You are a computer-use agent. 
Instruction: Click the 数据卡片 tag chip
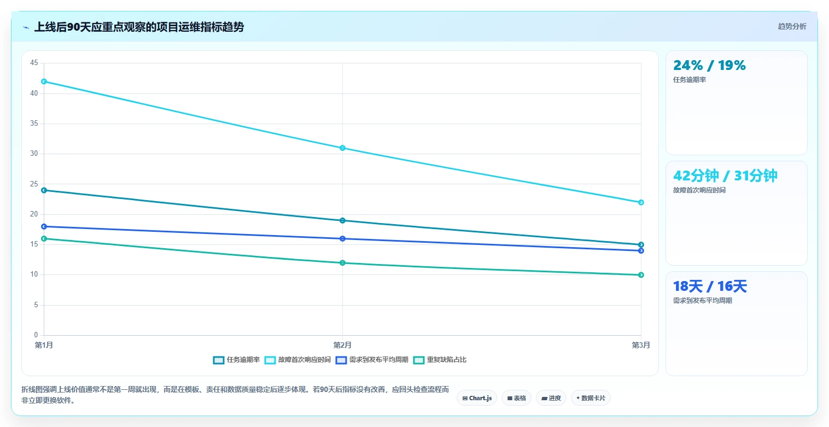(x=591, y=398)
